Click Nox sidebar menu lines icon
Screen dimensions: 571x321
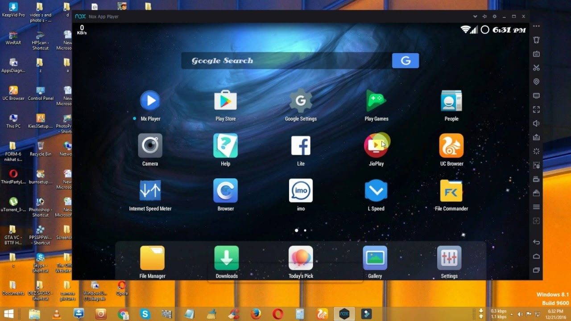tap(537, 207)
